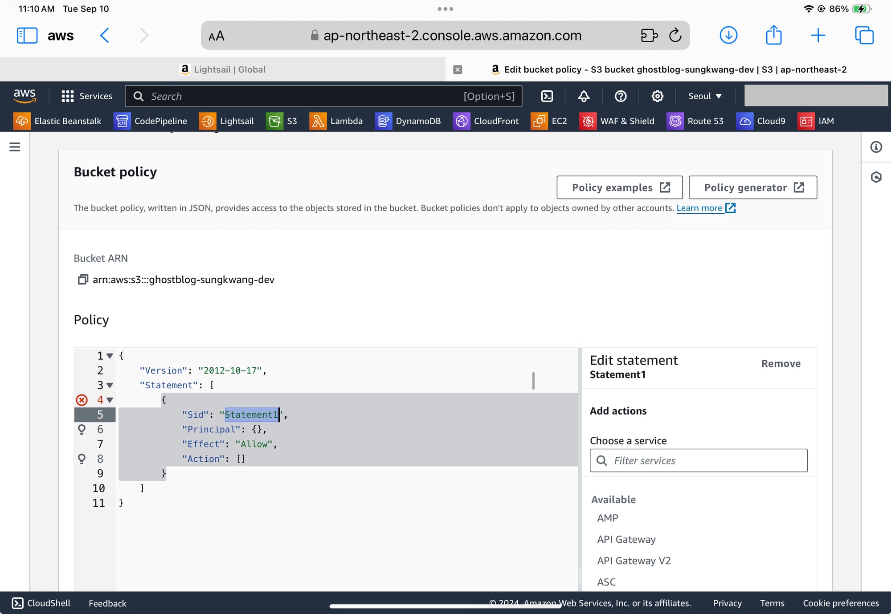The image size is (891, 614).
Task: Show the tab overview icon
Action: tap(864, 35)
